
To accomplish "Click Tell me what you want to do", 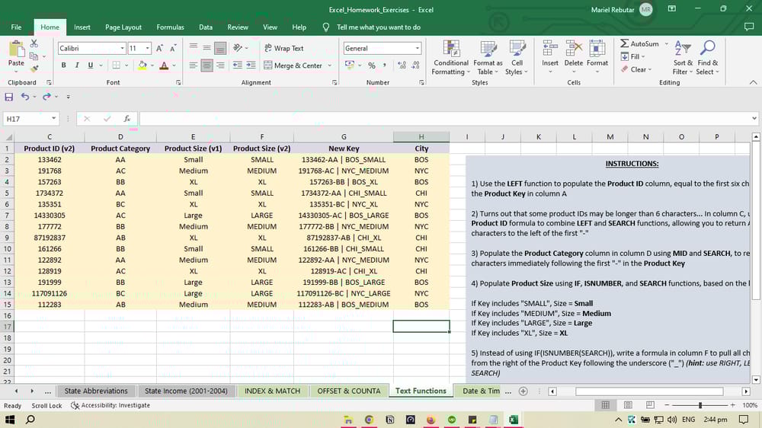I will 379,27.
